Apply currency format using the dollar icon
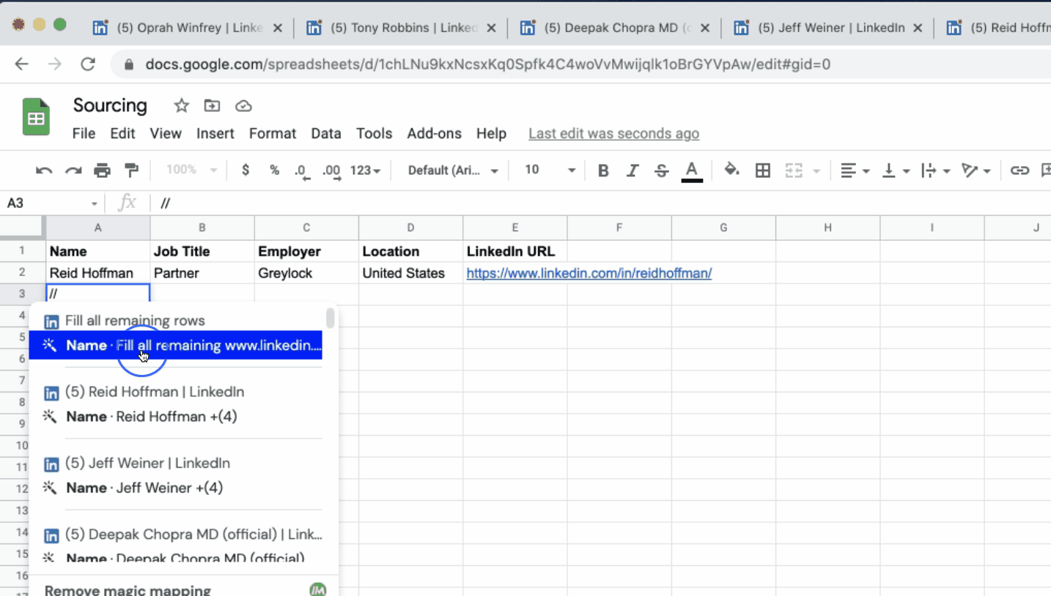Viewport: 1051px width, 596px height. pos(245,170)
